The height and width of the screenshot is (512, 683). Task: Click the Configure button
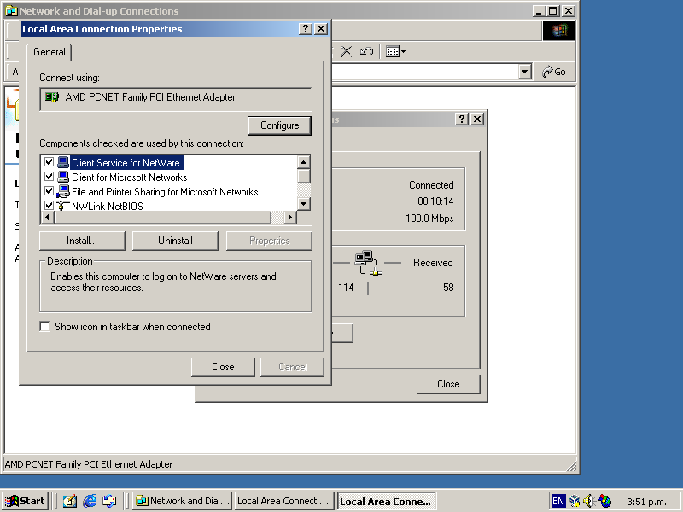click(279, 125)
